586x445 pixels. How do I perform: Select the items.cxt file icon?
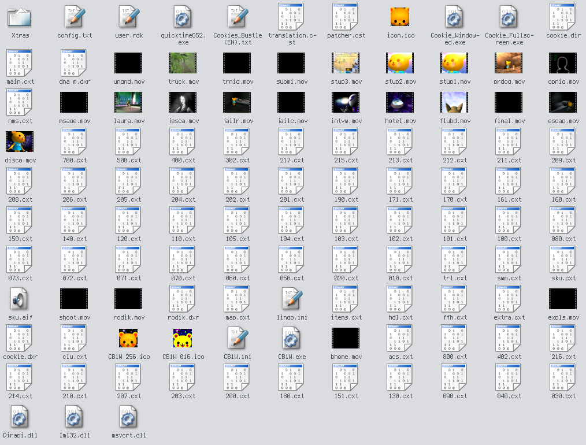click(346, 299)
